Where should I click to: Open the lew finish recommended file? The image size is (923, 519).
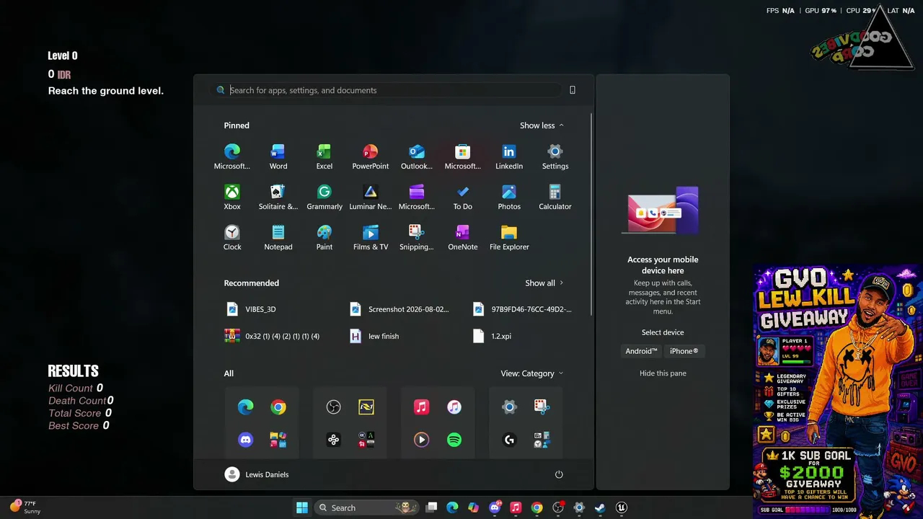click(374, 336)
